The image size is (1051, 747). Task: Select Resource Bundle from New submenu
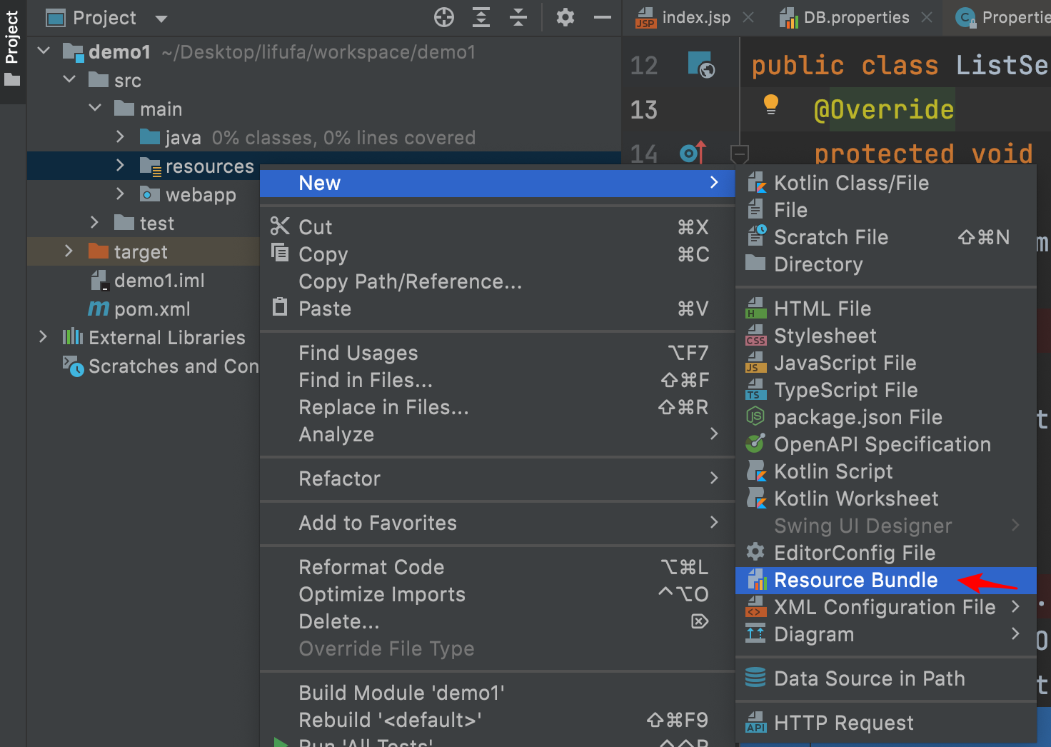pyautogui.click(x=855, y=580)
